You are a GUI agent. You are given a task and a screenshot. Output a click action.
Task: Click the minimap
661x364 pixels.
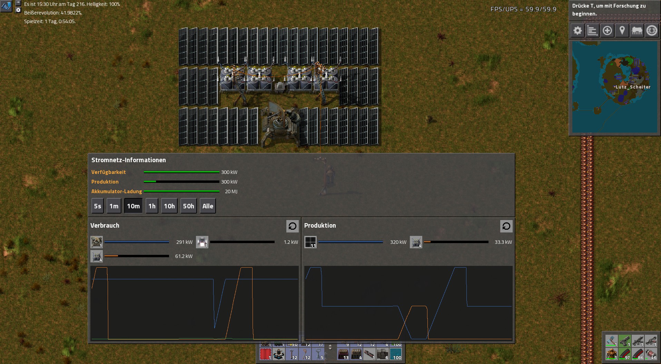coord(615,87)
